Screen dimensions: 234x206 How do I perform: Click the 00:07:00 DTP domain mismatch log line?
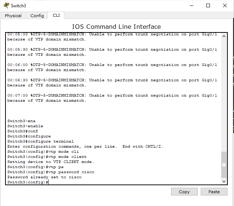point(112,98)
